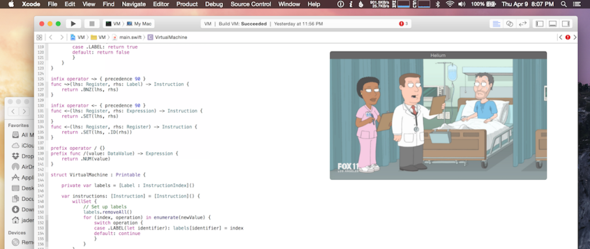Jump to the previous issue arrow
This screenshot has width=590, height=249.
click(x=561, y=37)
